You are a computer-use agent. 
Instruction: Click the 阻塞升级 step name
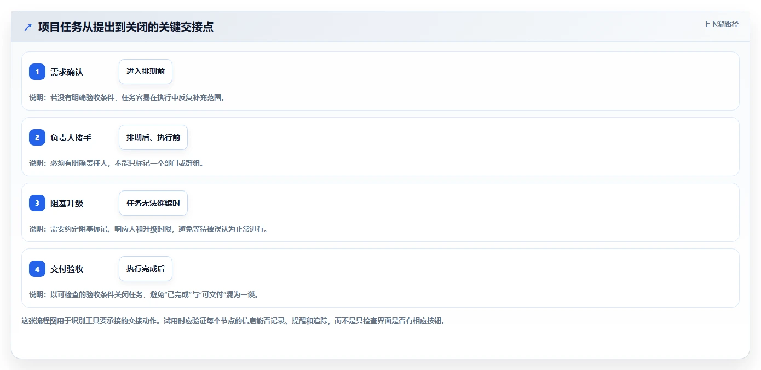(67, 203)
